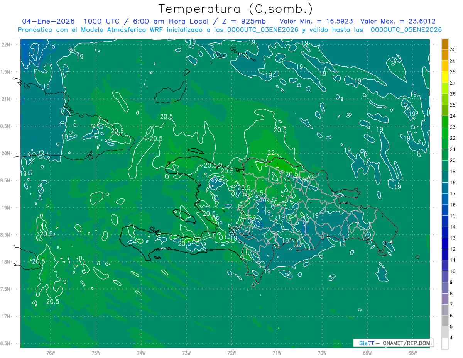Click the Valor Max. = 23.6012 text
The width and height of the screenshot is (463, 358).
398,21
